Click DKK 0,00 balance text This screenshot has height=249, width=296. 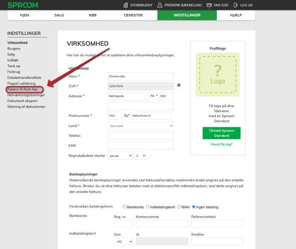tap(221, 5)
